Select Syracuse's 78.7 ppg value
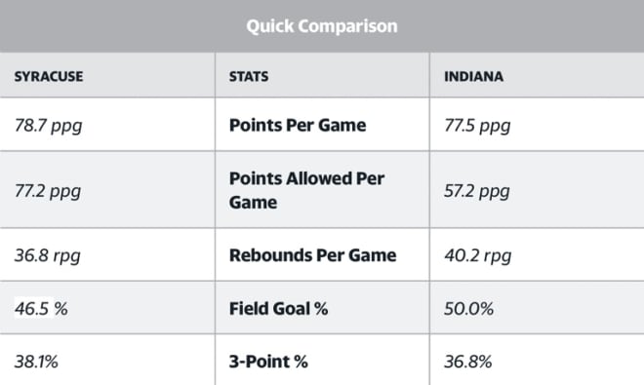This screenshot has height=385, width=644. 49,126
